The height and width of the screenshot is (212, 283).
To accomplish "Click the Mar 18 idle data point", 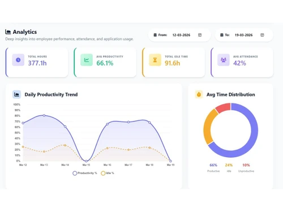I will tap(149, 148).
